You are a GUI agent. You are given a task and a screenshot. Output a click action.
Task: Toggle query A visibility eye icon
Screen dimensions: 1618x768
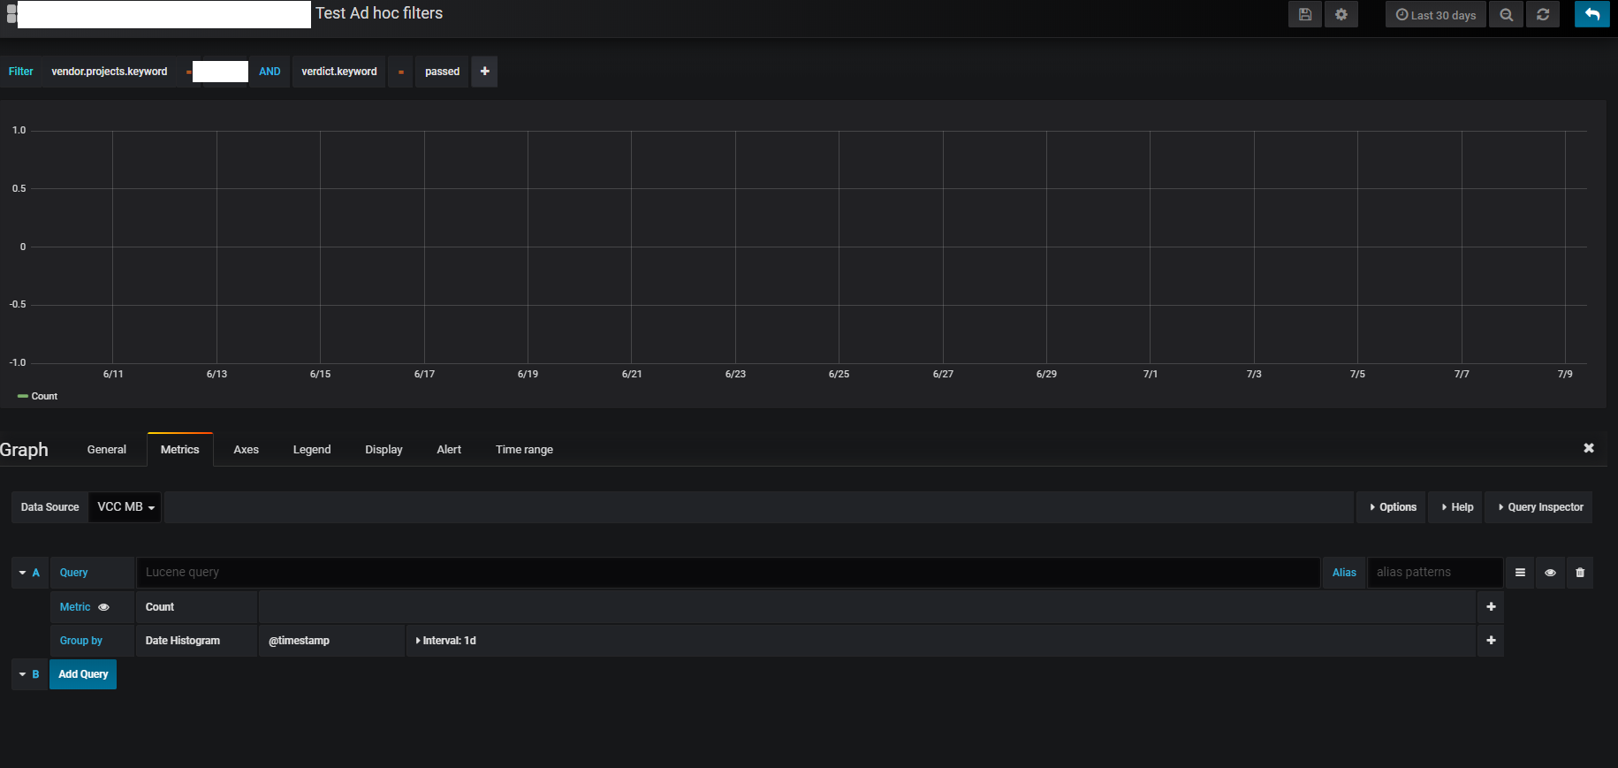[x=1550, y=573]
